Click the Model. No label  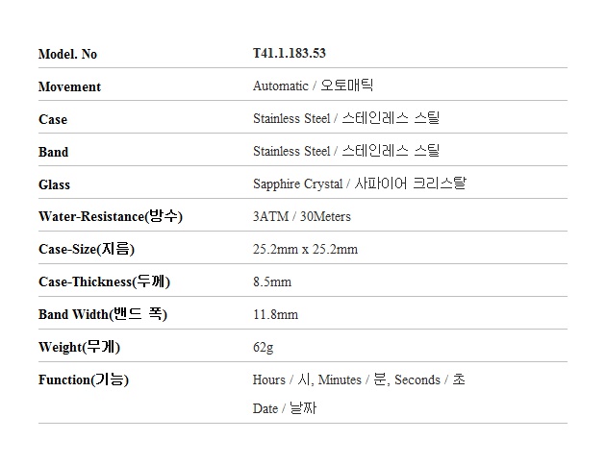tap(67, 54)
